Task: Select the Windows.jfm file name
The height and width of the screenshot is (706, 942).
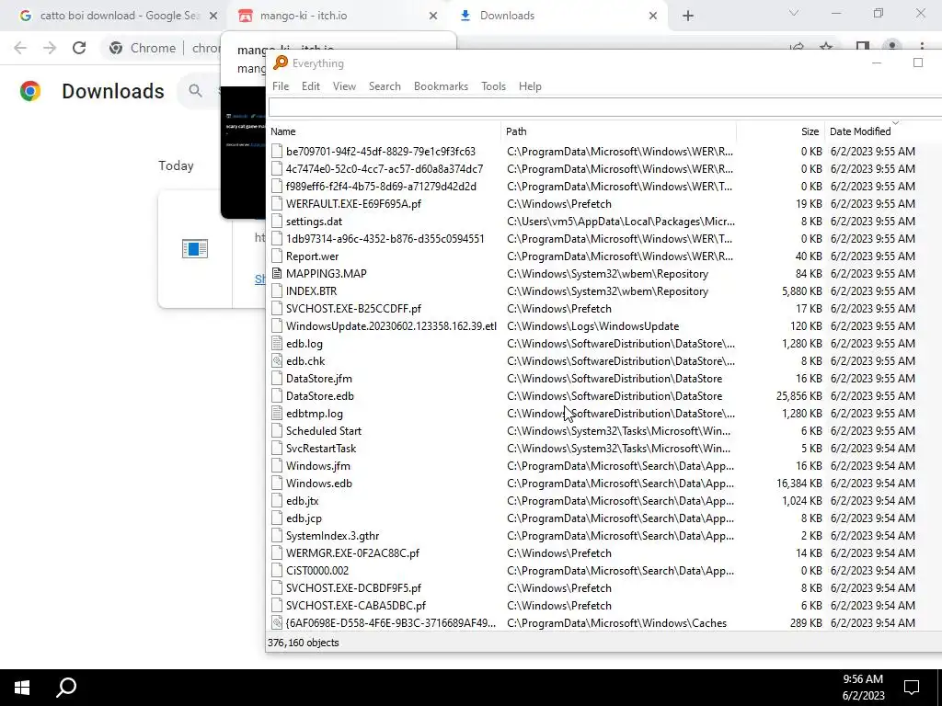Action: pos(317,465)
